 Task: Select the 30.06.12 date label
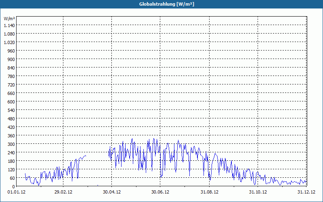coord(160,192)
